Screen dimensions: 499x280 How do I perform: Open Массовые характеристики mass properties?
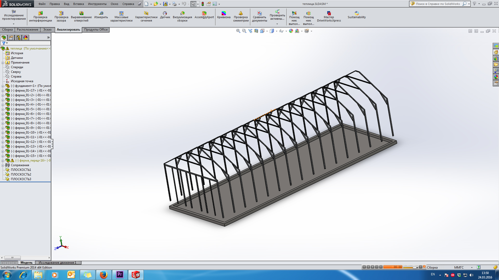click(121, 17)
